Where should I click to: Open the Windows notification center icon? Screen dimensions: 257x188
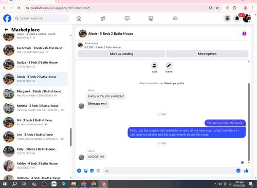pos(251,184)
